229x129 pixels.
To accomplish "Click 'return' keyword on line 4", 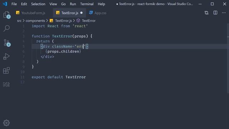I will 43,41.
